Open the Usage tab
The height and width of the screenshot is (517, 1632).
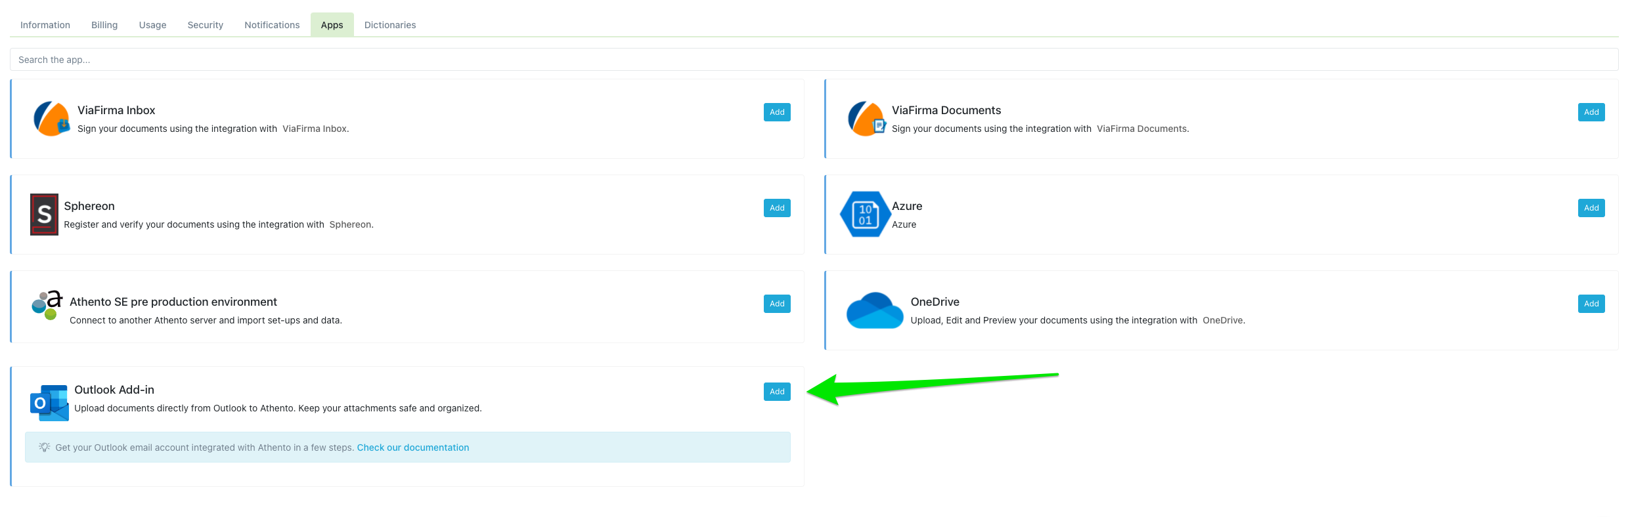[x=152, y=25]
